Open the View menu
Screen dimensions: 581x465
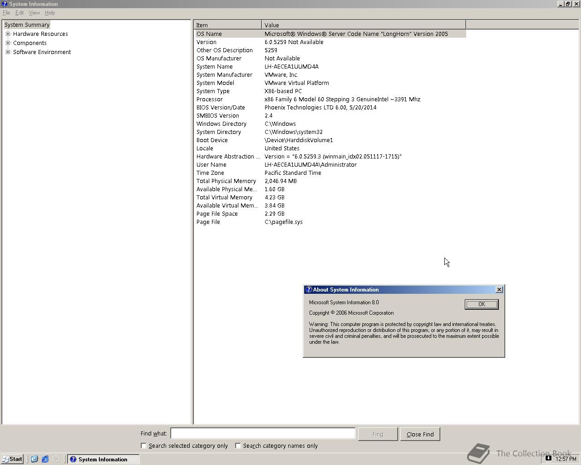pos(34,13)
